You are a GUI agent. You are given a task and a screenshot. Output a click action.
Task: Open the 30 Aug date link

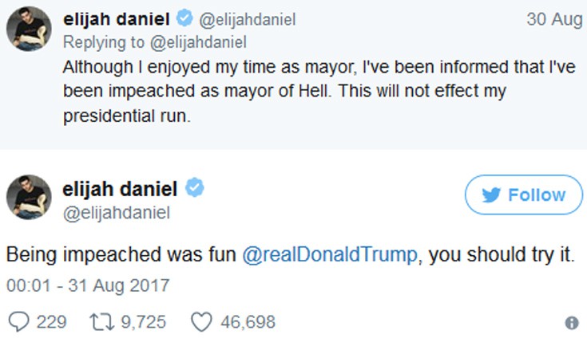pyautogui.click(x=553, y=21)
